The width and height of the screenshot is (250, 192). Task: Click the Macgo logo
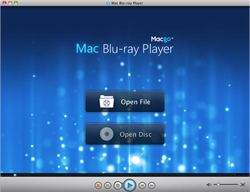pos(162,39)
